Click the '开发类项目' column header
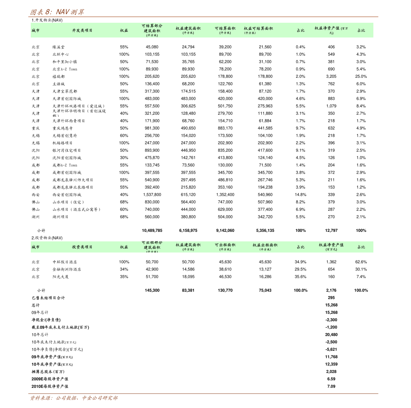Image resolution: width=411 pixels, height=408 pixels. click(82, 30)
